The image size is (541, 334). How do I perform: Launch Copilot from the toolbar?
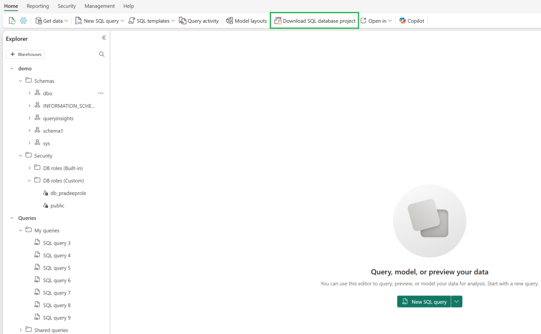pyautogui.click(x=412, y=21)
